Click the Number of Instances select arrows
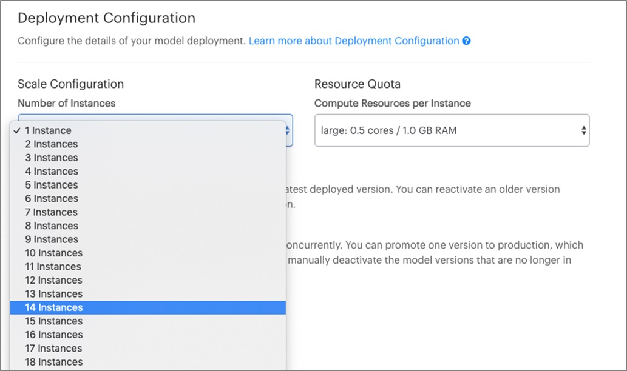Image resolution: width=627 pixels, height=371 pixels. pyautogui.click(x=288, y=130)
